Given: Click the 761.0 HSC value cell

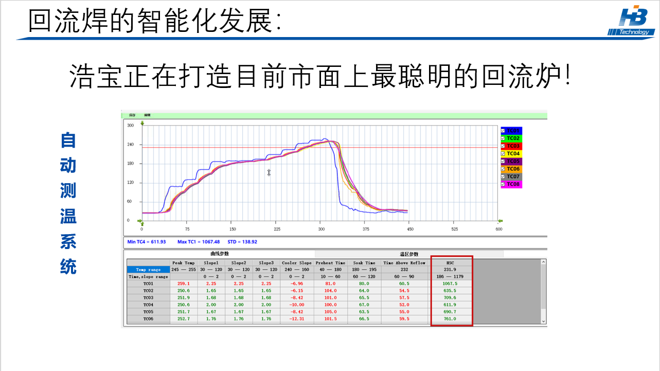Looking at the screenshot, I should [450, 319].
